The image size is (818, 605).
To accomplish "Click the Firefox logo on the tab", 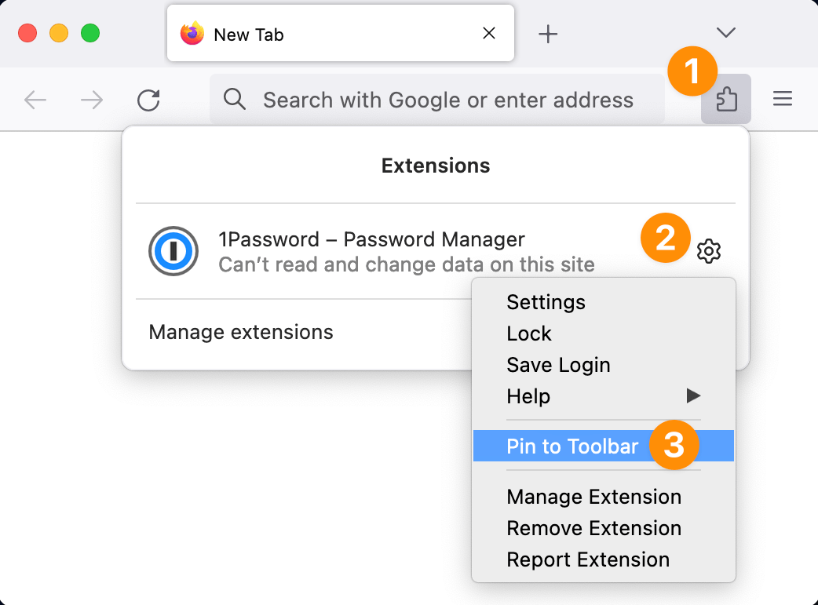I will pyautogui.click(x=191, y=34).
